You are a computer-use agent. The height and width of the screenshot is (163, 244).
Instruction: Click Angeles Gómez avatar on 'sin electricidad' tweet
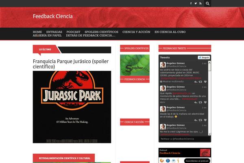(x=163, y=109)
